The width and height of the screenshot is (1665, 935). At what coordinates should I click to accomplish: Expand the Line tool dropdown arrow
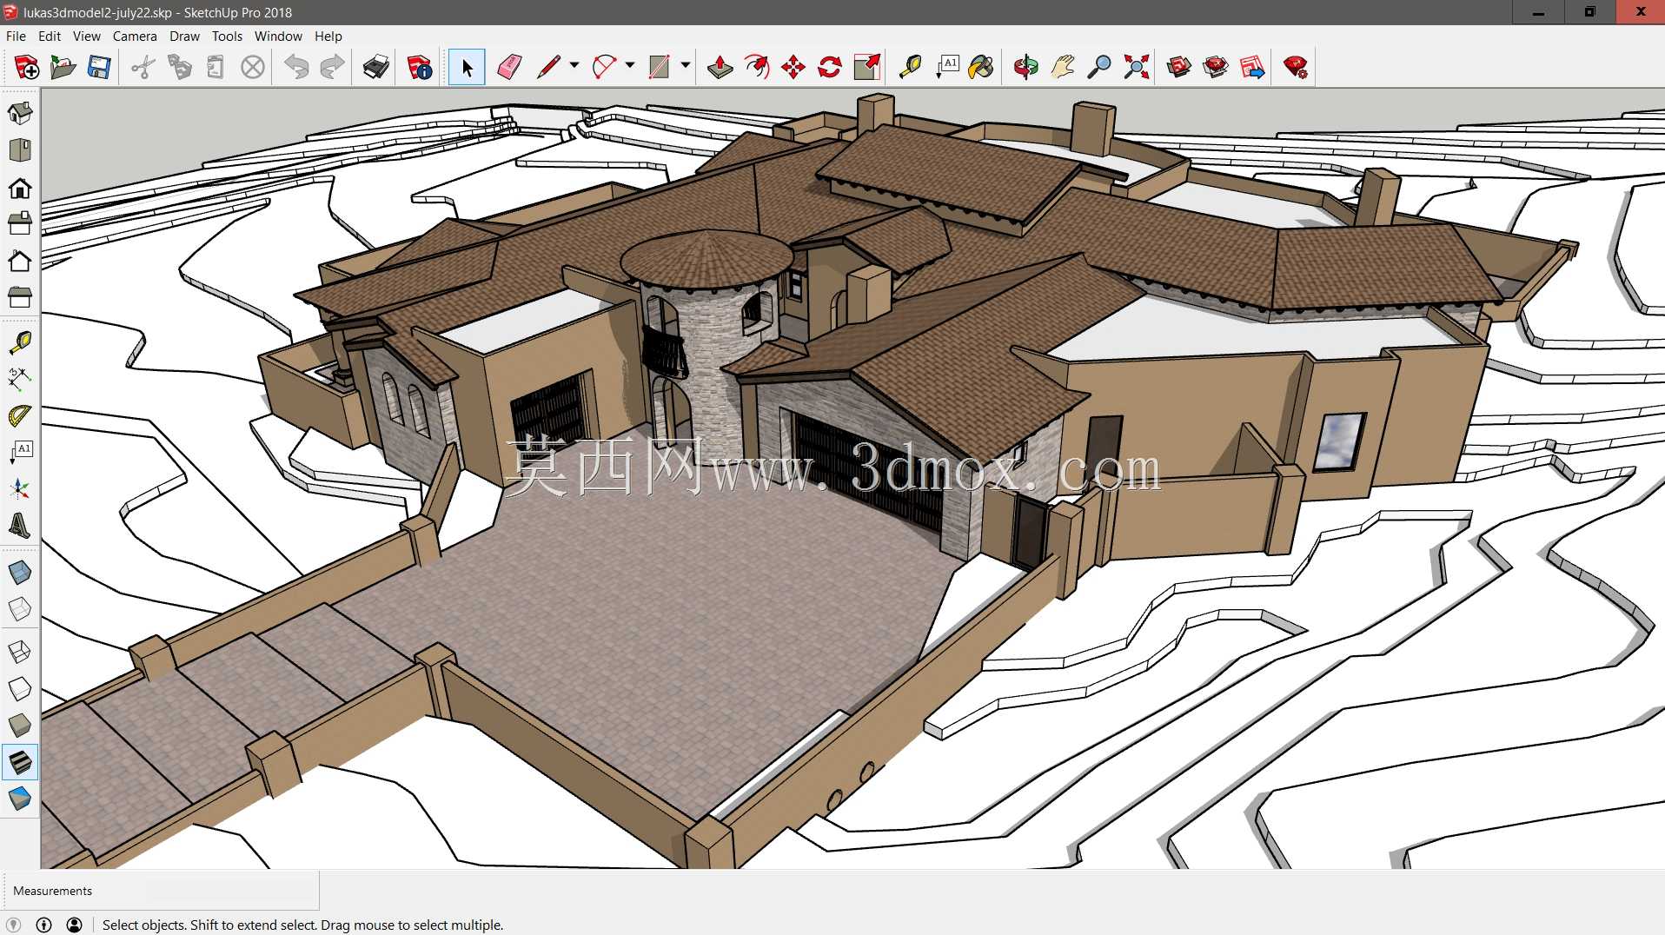[x=574, y=65]
